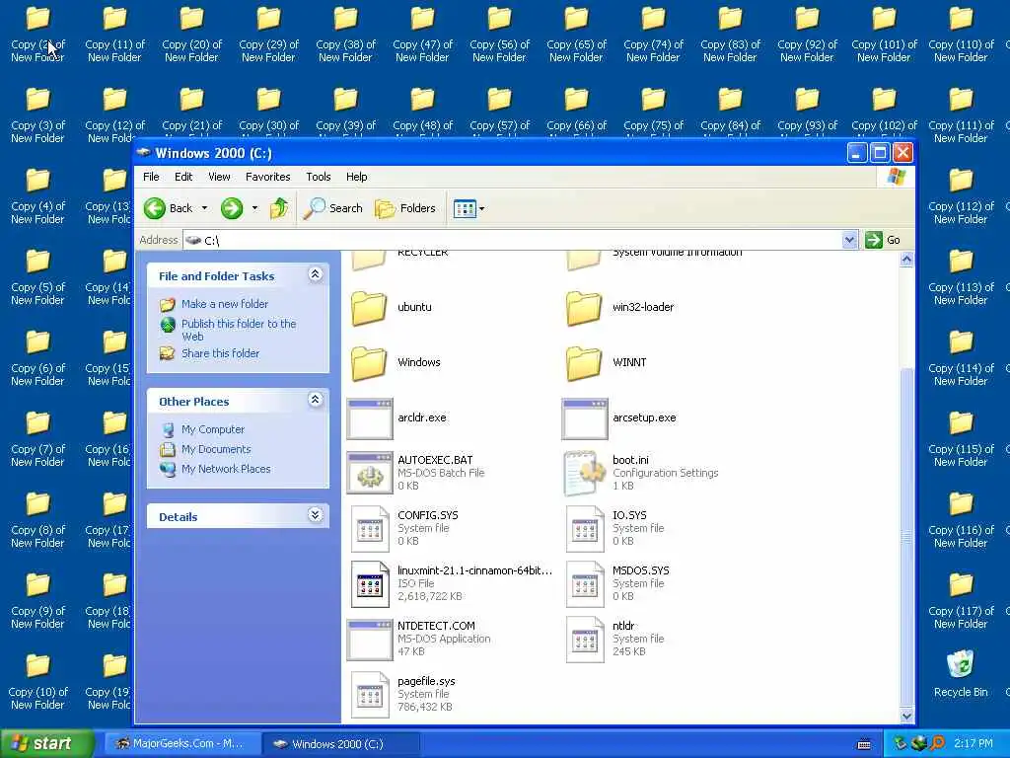This screenshot has height=758, width=1010.
Task: Collapse the Other Places panel
Action: click(315, 400)
